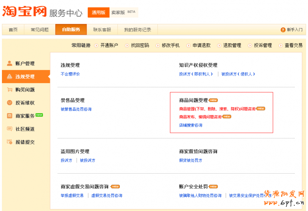Screen dimensions: 308x211
Task: Open 被禁售品处罚咨询 link
Action: point(76,109)
